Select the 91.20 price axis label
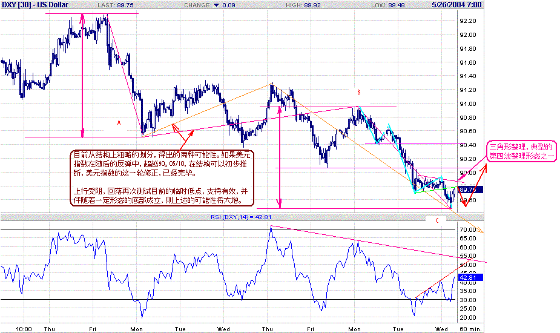Screen dimensions: 560x333 [467, 90]
